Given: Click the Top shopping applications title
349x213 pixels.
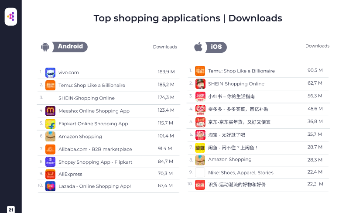Looking at the screenshot, I should click(x=188, y=18).
